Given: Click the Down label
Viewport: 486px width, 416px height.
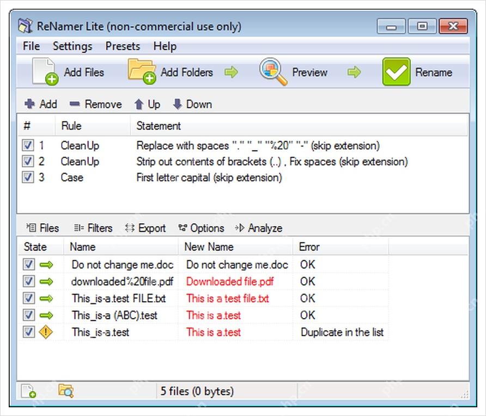Looking at the screenshot, I should tap(199, 104).
